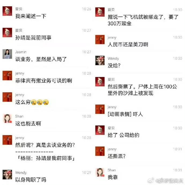Select the message 谈业务，显然是入局了
Screen dimensions: 185x185
tap(41, 59)
